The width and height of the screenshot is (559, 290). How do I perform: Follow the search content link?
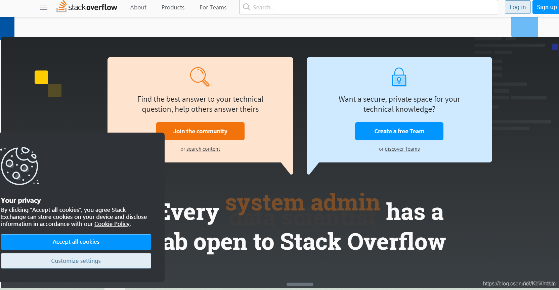203,149
